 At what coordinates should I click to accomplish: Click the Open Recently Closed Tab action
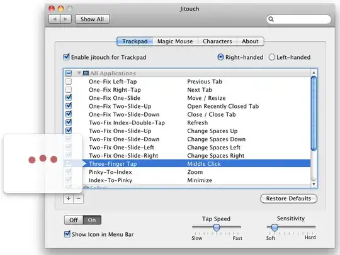(x=223, y=106)
